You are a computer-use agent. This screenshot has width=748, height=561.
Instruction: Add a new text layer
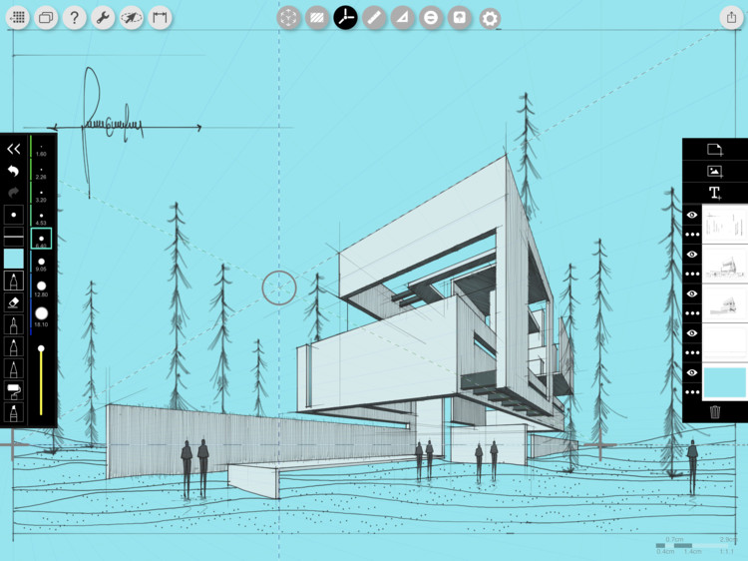[x=714, y=193]
